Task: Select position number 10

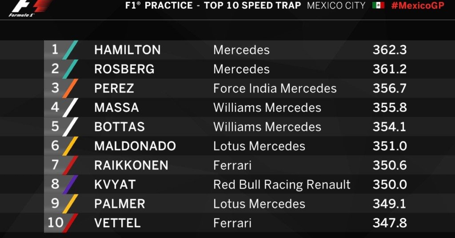Action: [x=55, y=223]
